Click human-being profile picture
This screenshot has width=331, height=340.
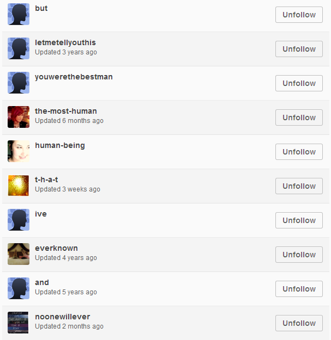[19, 151]
